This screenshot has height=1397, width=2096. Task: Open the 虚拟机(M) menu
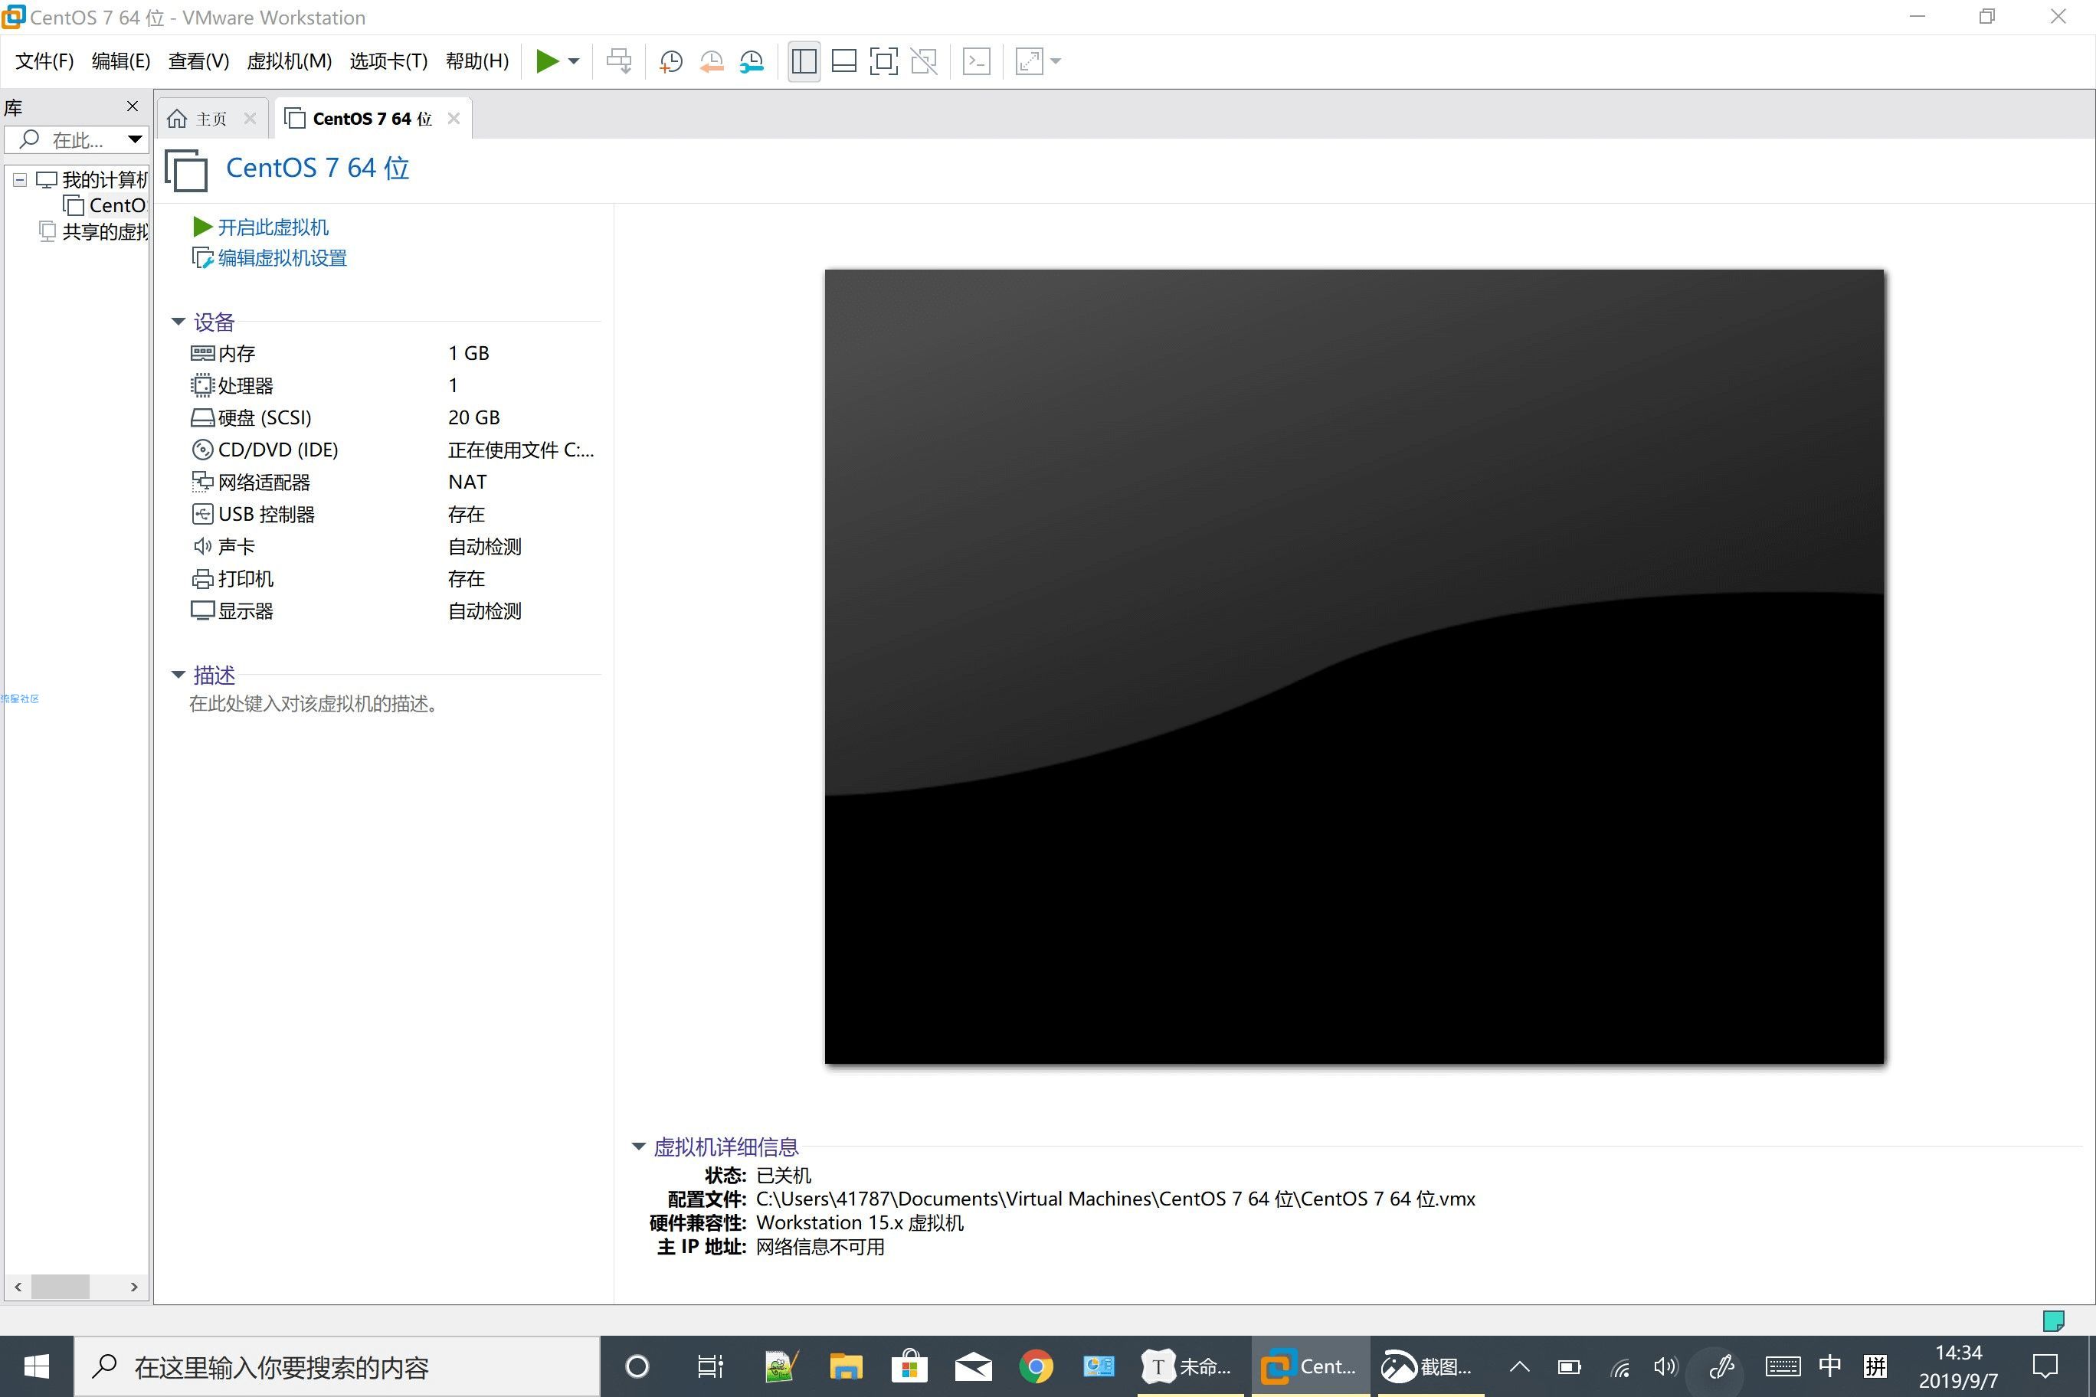pyautogui.click(x=289, y=61)
